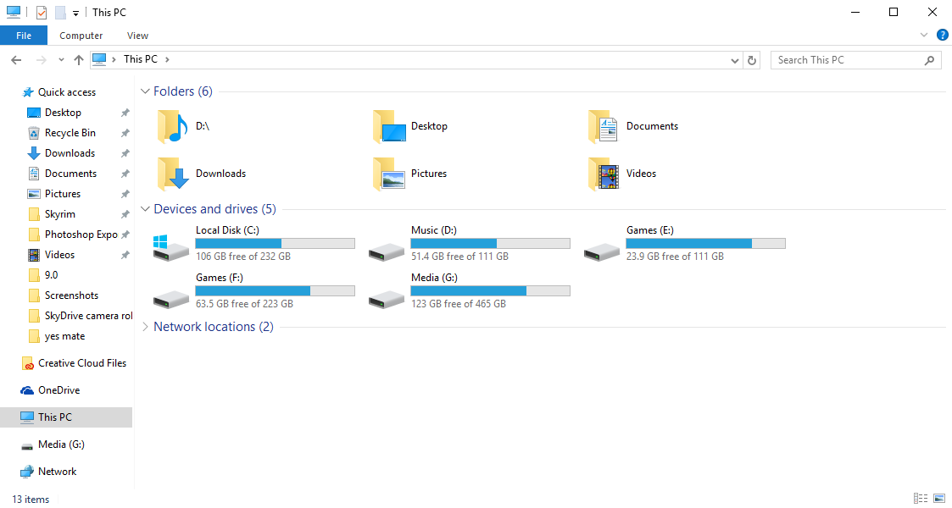Click Games (E:) usage bar

tap(705, 244)
